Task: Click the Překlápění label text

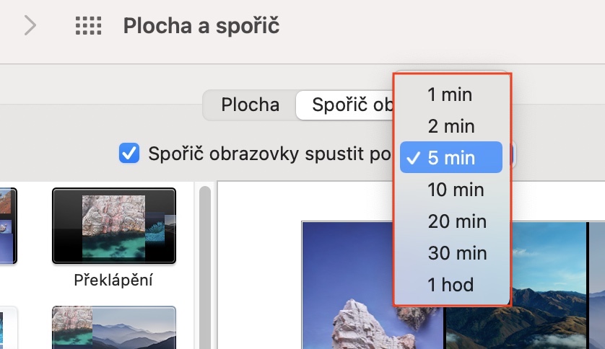Action: (114, 280)
